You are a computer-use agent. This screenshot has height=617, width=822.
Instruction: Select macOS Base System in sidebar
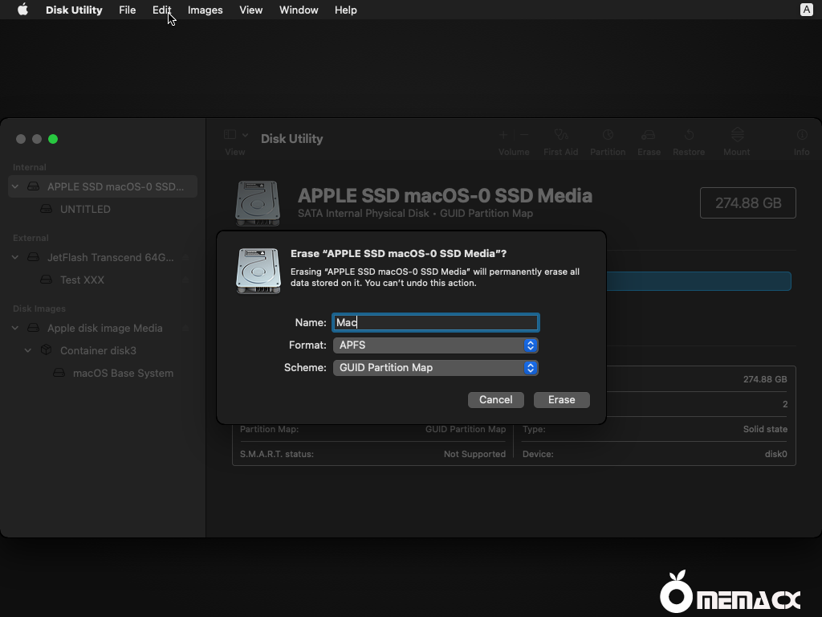(x=123, y=374)
